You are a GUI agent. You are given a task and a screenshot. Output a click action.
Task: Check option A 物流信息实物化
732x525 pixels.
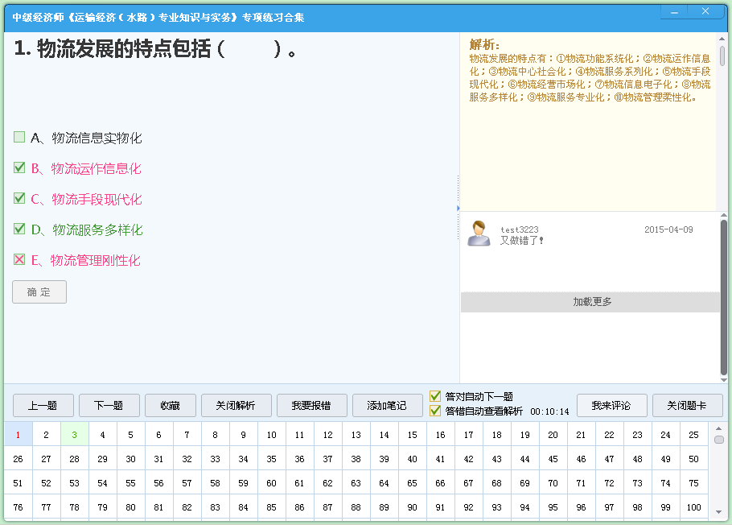tap(19, 138)
